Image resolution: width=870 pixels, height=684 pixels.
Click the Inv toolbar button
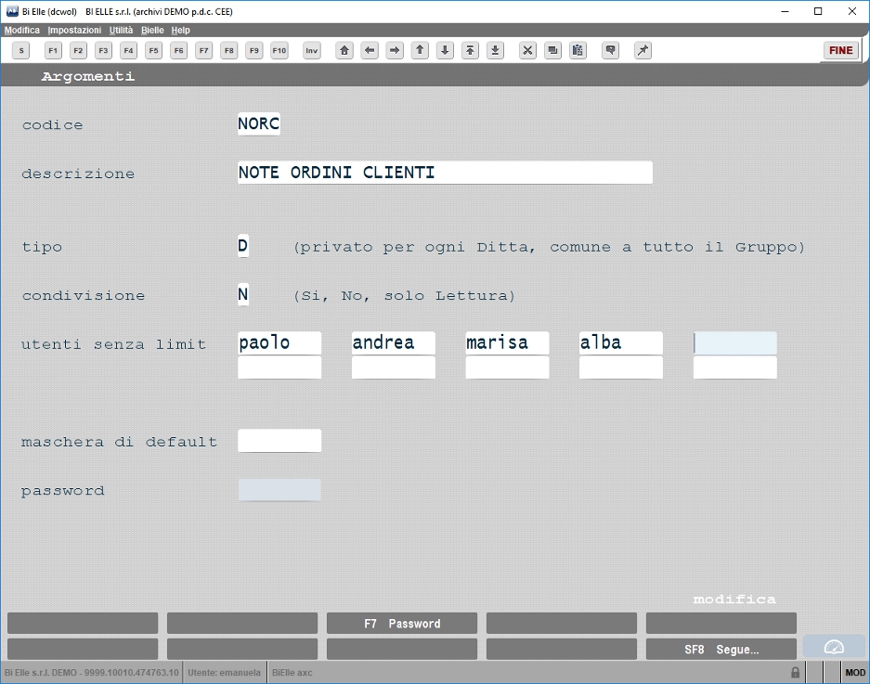click(x=312, y=50)
